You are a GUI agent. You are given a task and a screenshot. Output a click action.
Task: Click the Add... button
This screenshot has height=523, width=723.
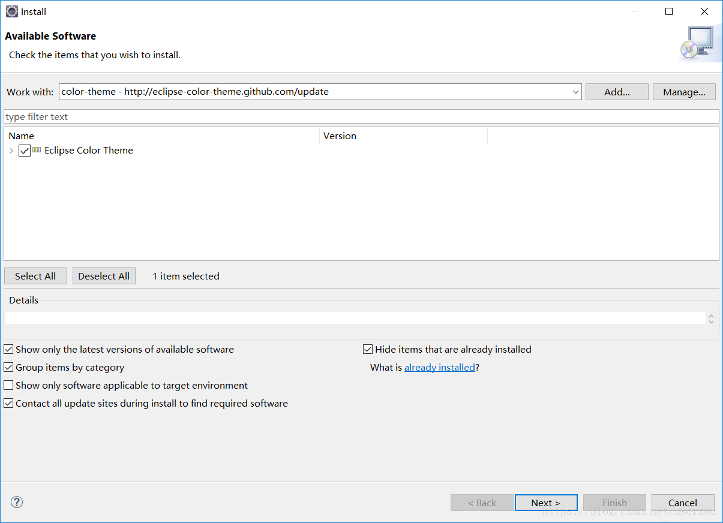click(x=617, y=92)
